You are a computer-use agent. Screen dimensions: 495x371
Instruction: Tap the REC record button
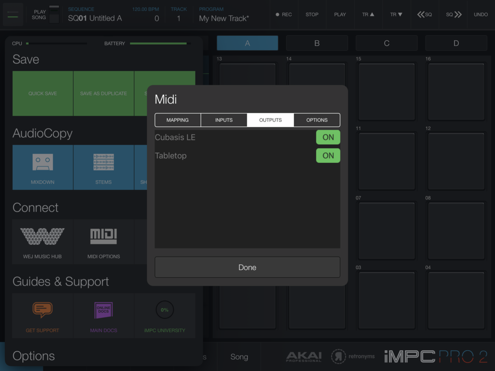284,14
